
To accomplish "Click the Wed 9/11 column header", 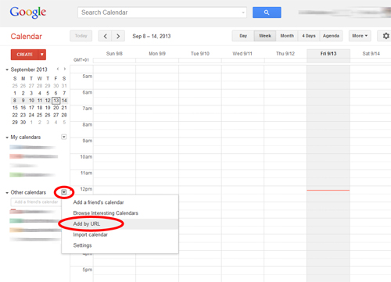I will (x=242, y=54).
